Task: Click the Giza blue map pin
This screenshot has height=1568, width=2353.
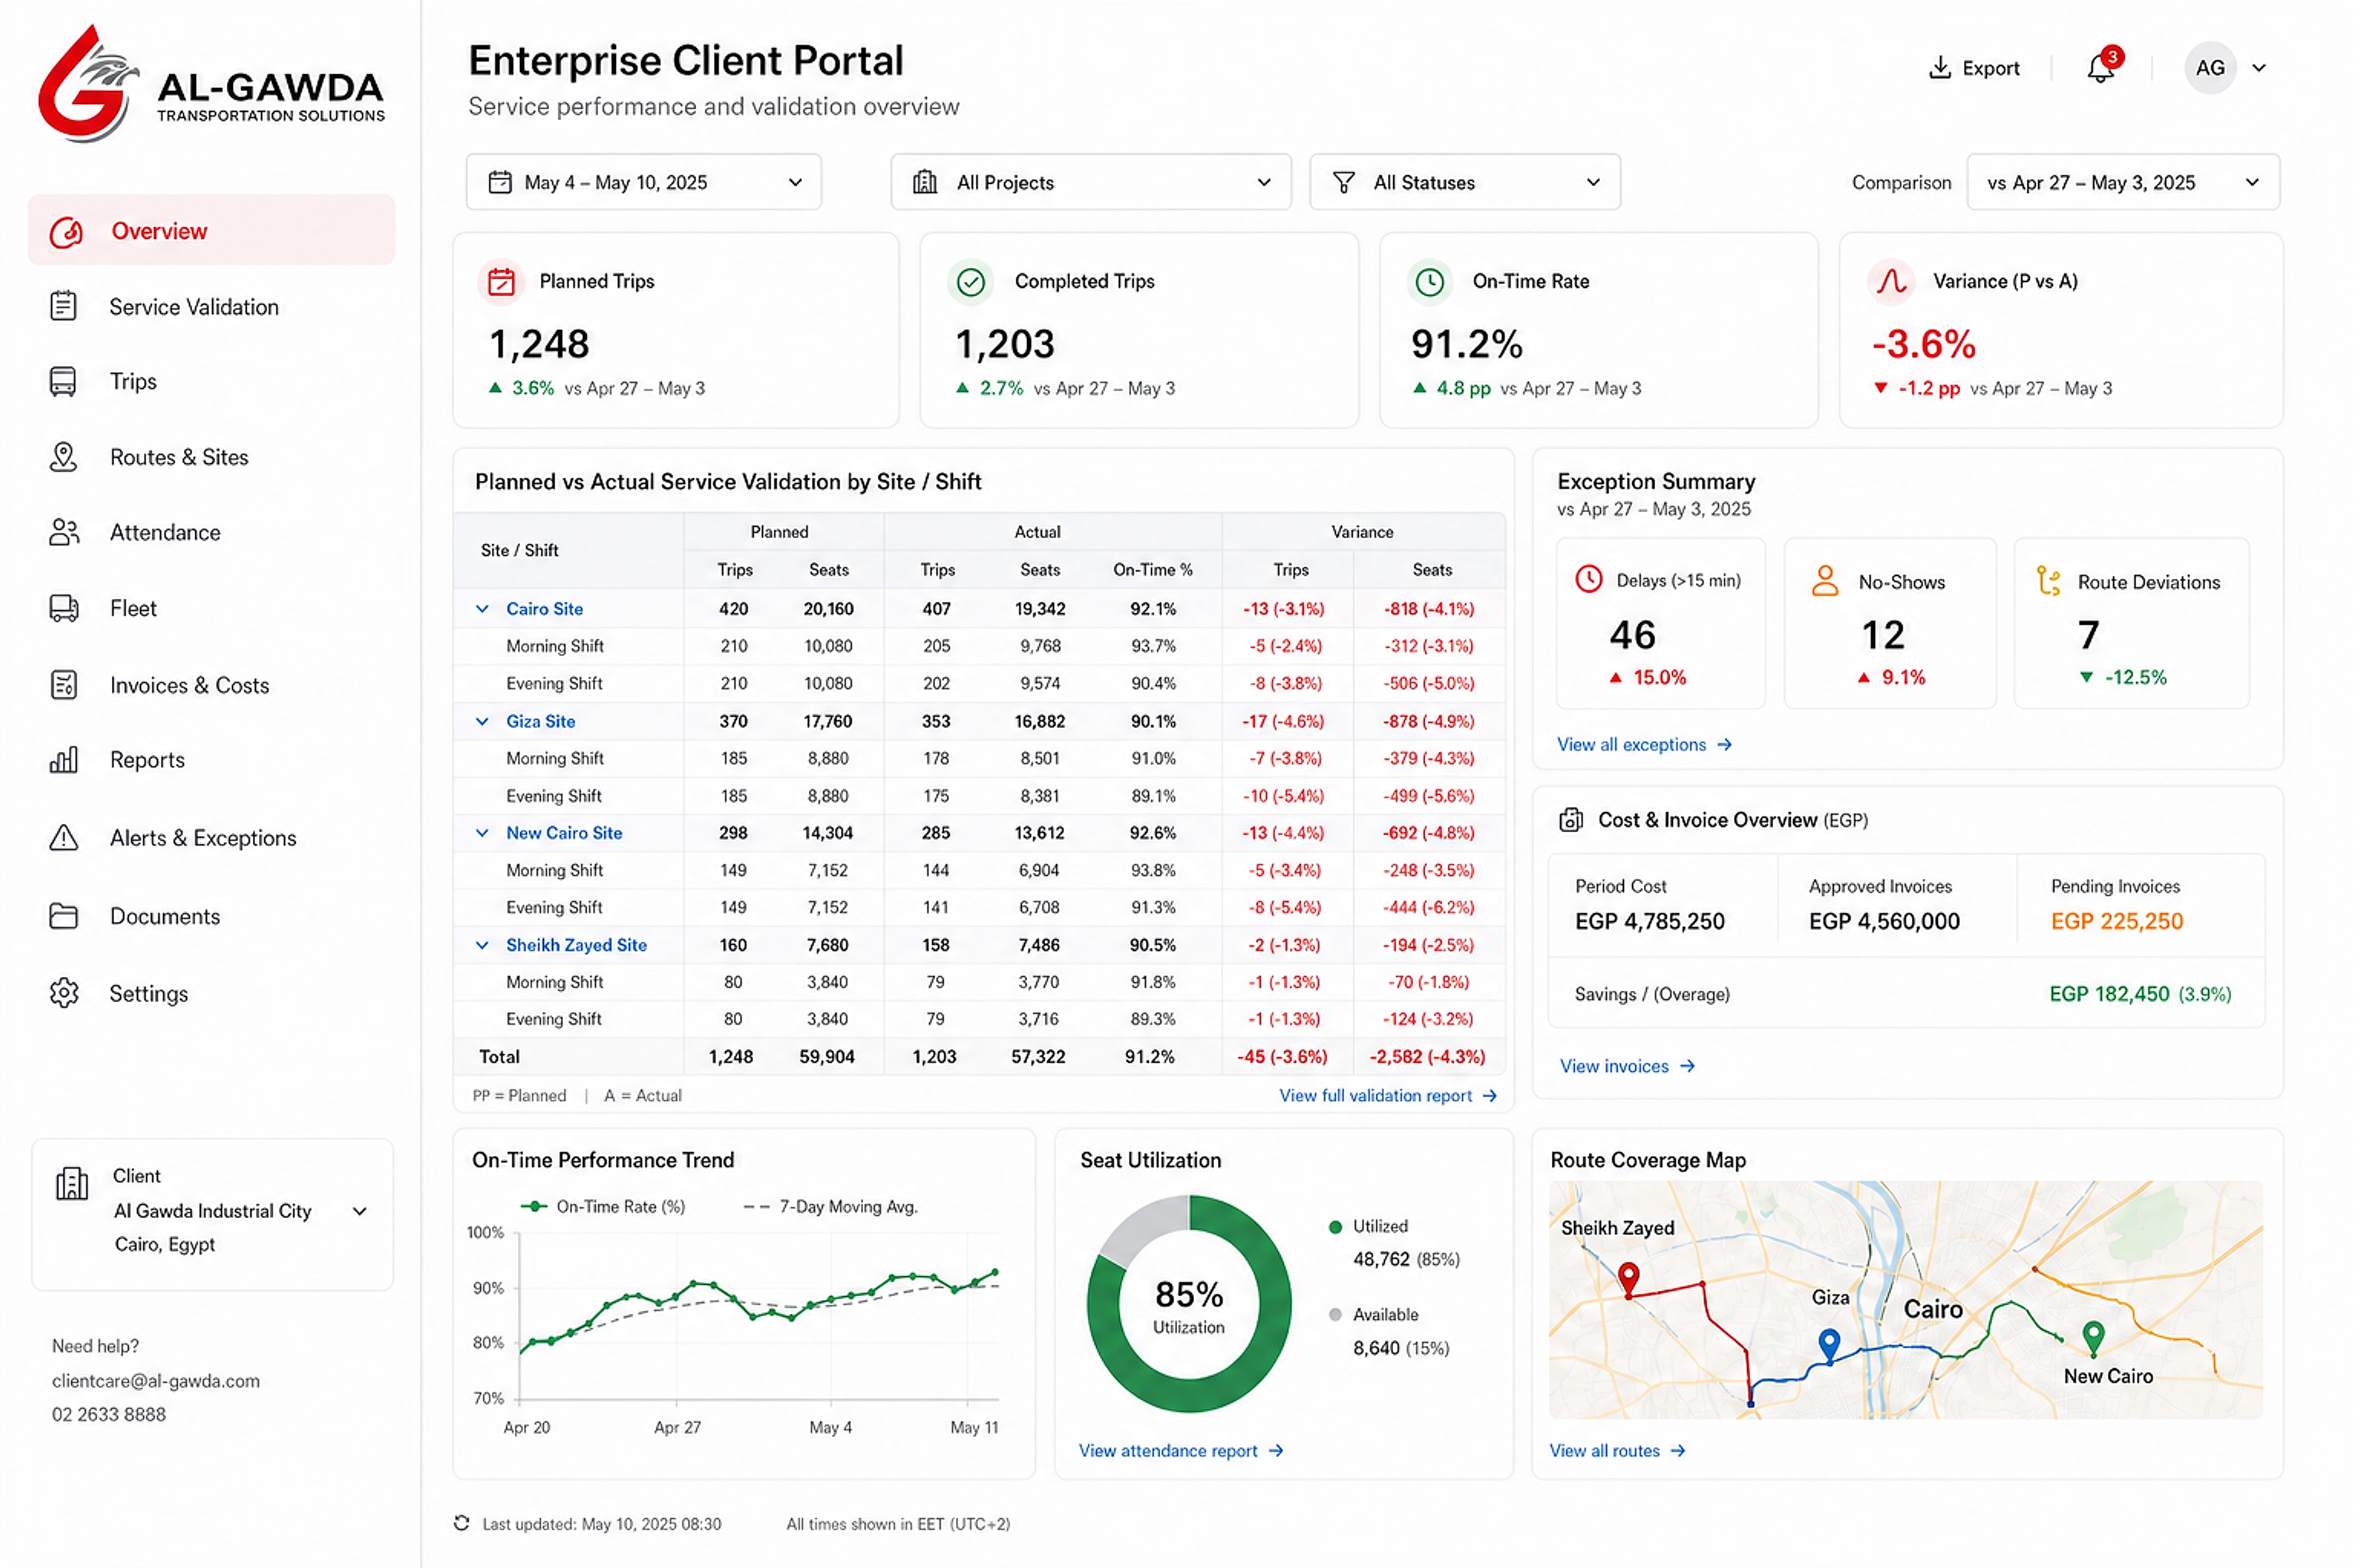Action: pos(1829,1345)
